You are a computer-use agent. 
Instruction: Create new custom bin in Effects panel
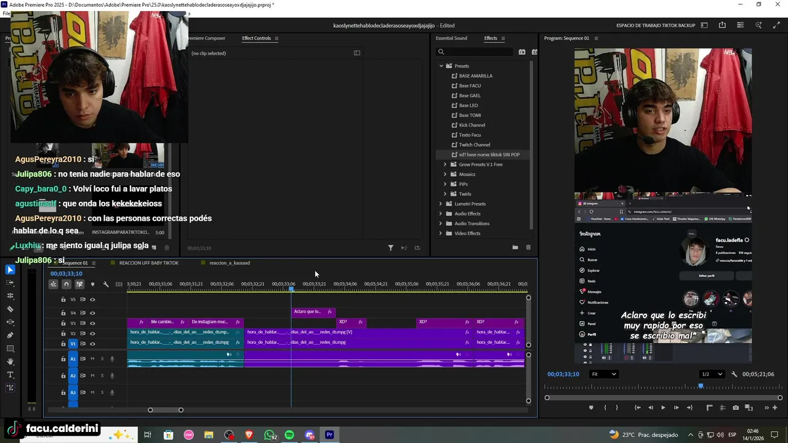[x=515, y=247]
